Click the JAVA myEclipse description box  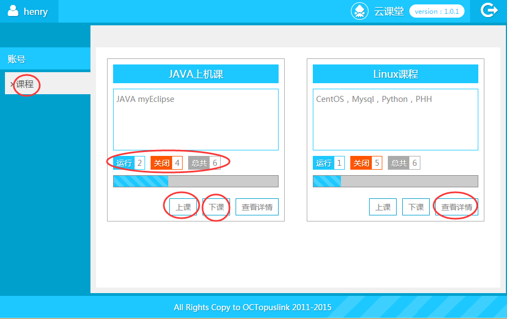pyautogui.click(x=196, y=119)
